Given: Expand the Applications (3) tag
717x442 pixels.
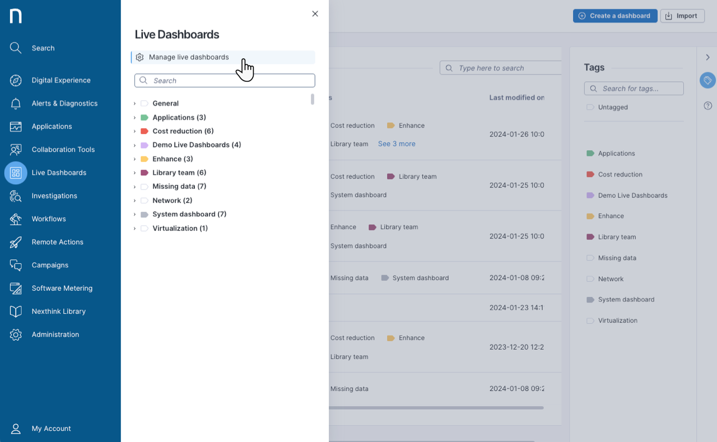Looking at the screenshot, I should [x=134, y=118].
